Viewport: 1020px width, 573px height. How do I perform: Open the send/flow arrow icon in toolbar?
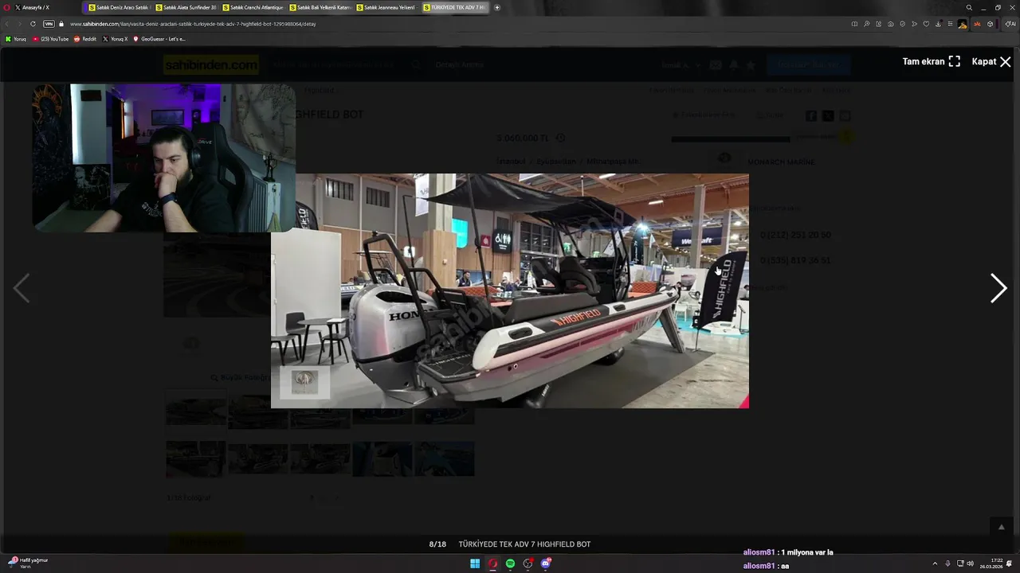[x=914, y=24]
